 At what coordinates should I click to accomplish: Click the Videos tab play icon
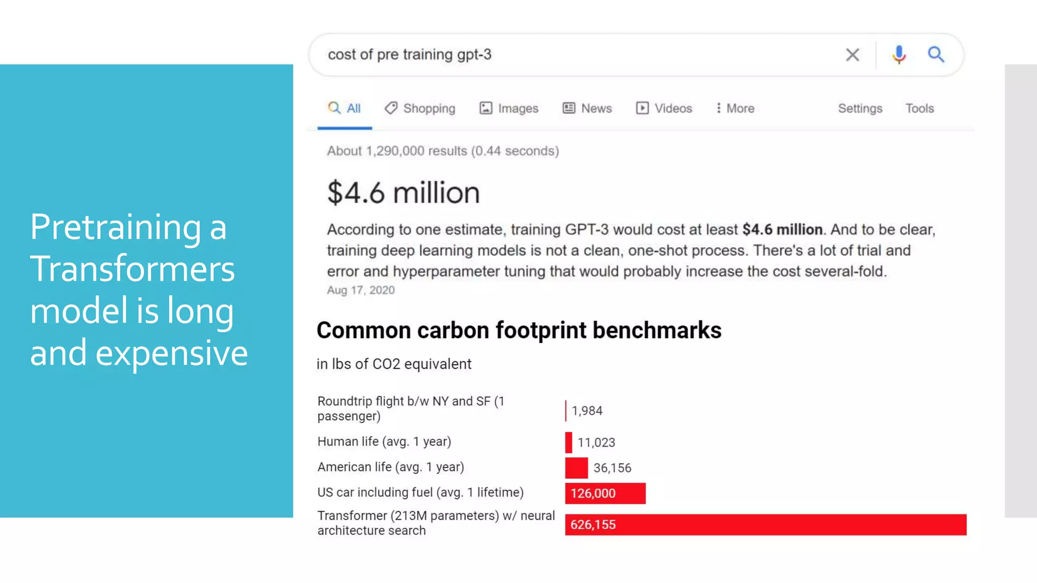click(x=642, y=108)
